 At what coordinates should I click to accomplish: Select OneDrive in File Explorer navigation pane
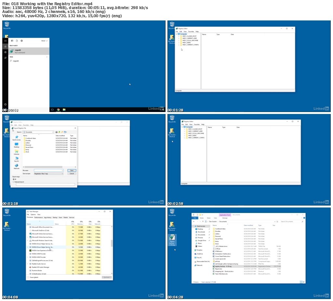coord(199,254)
